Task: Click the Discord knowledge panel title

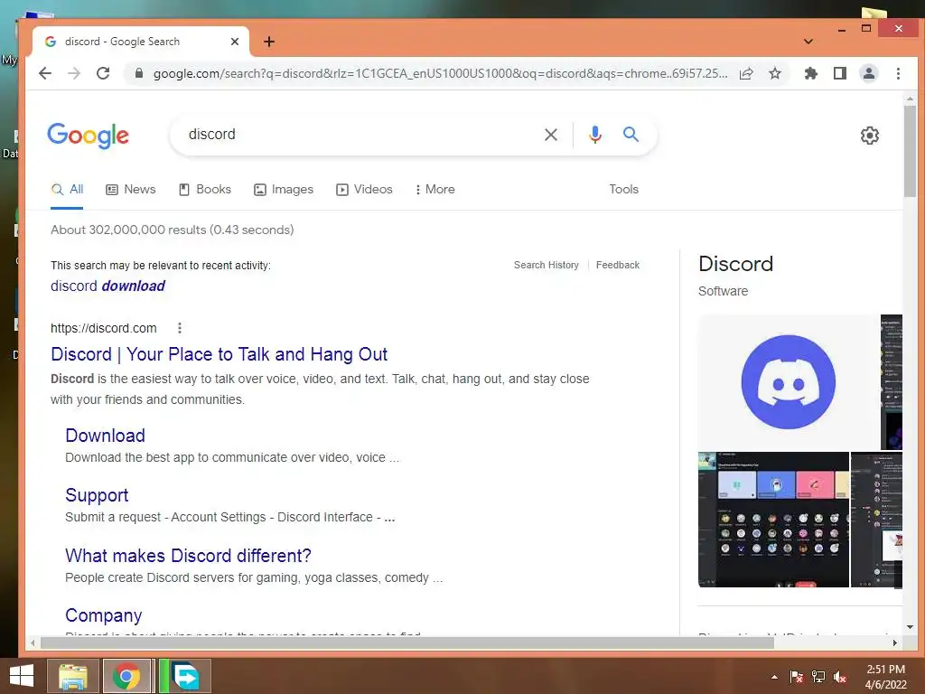Action: pyautogui.click(x=735, y=264)
